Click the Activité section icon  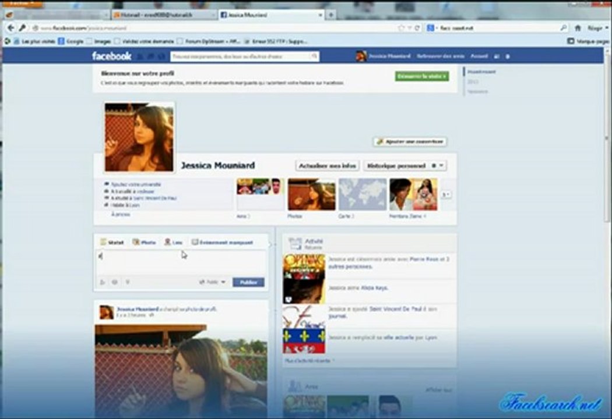pos(295,244)
